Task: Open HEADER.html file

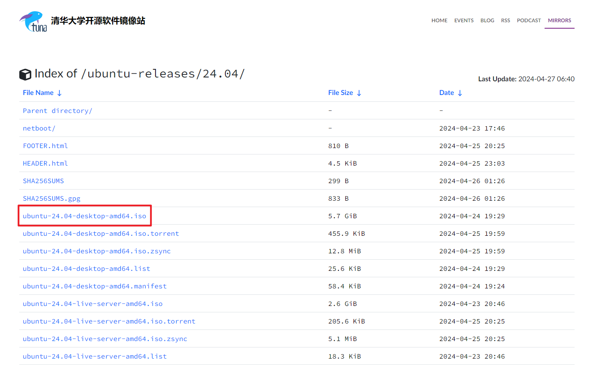Action: pos(45,163)
